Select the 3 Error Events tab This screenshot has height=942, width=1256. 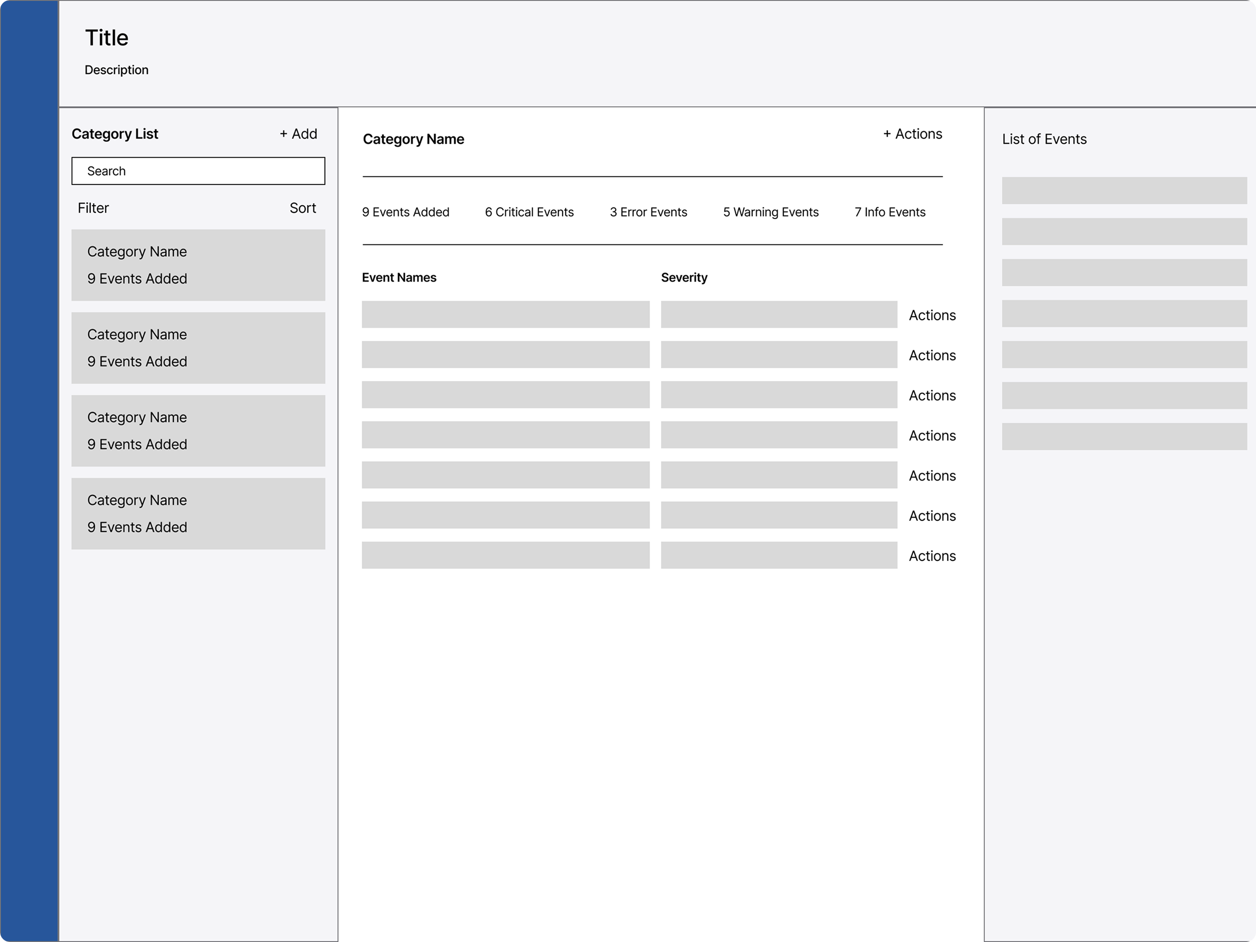pos(649,212)
